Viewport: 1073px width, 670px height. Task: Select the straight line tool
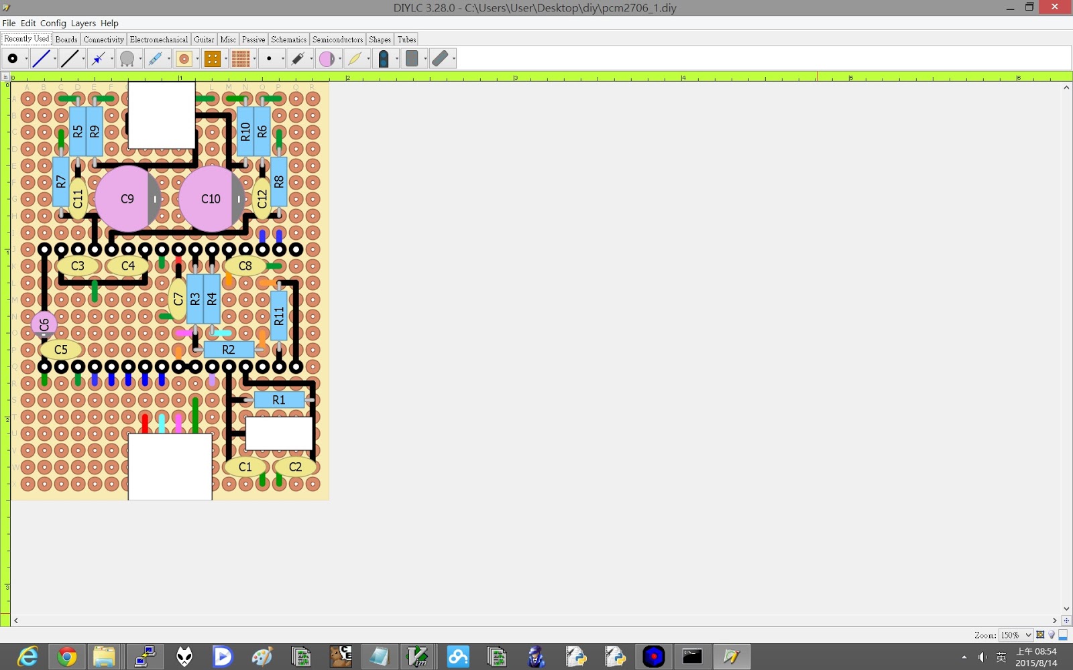pyautogui.click(x=70, y=58)
